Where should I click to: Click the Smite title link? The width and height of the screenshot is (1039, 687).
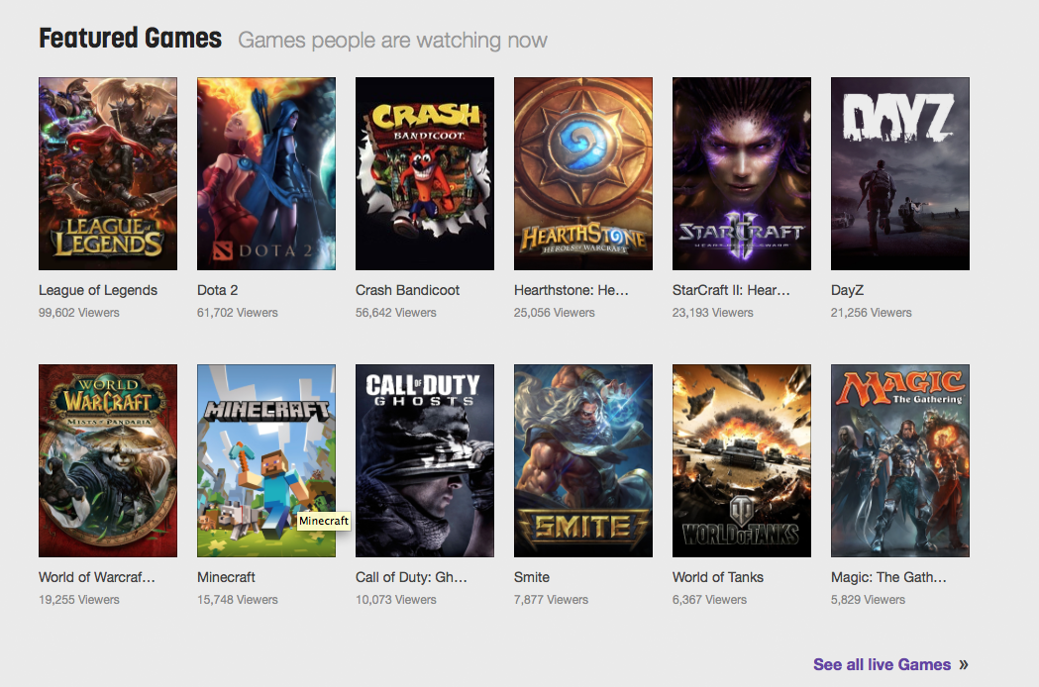(x=532, y=577)
